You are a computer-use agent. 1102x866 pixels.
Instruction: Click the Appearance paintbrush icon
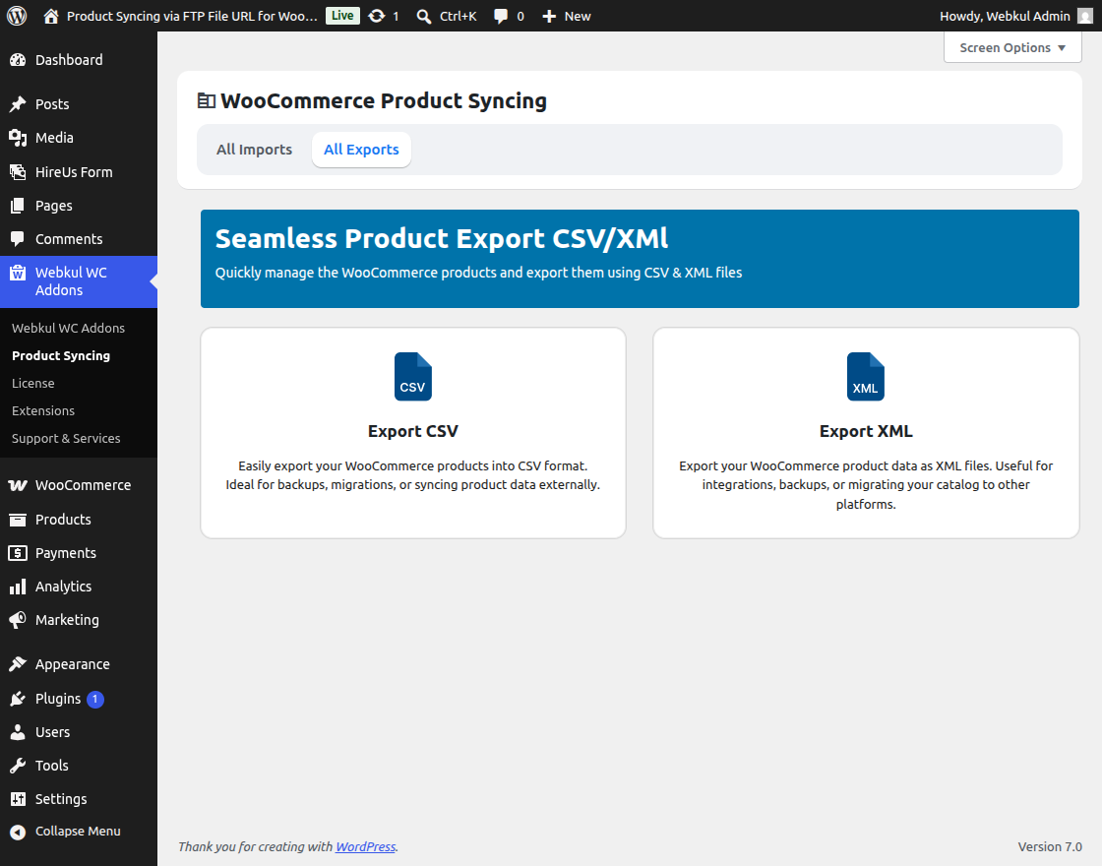[18, 664]
